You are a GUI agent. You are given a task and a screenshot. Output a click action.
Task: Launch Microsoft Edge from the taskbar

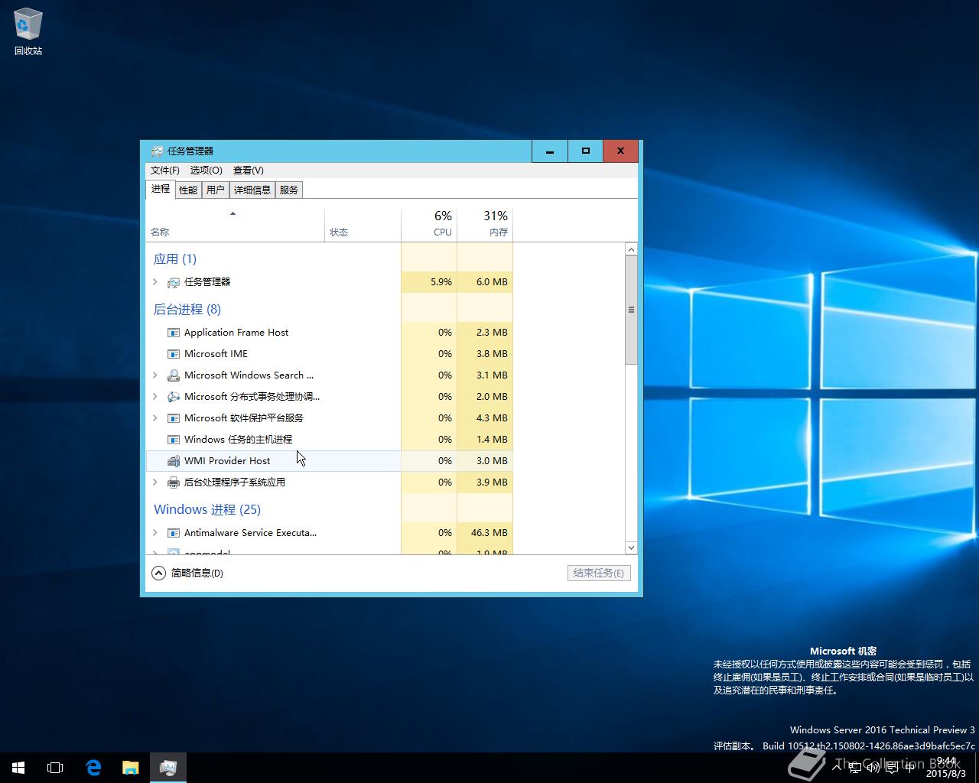pyautogui.click(x=93, y=768)
